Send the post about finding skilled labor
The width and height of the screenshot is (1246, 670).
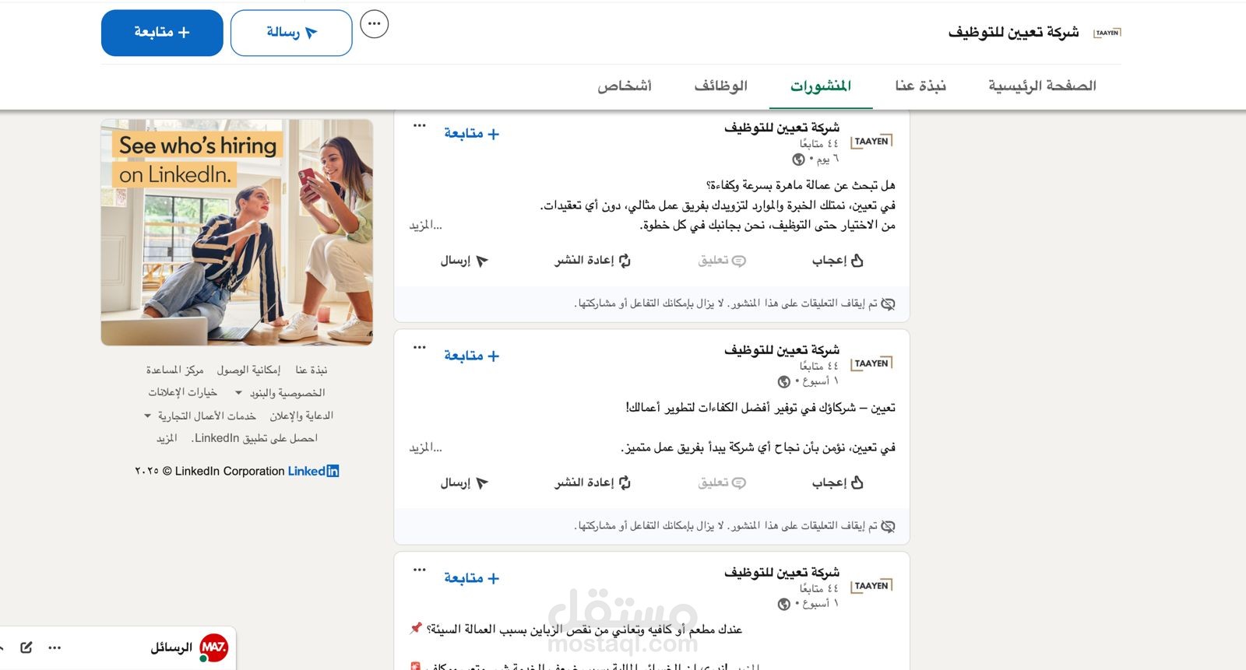tap(464, 261)
